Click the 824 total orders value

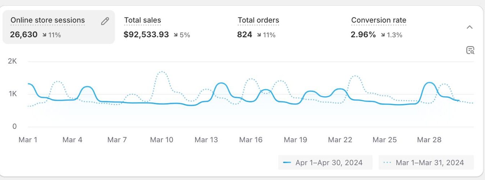pyautogui.click(x=244, y=35)
